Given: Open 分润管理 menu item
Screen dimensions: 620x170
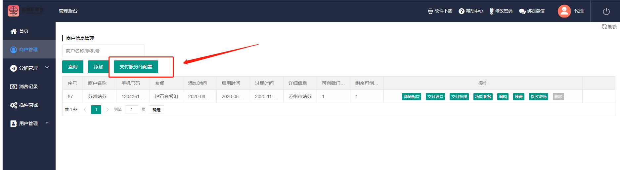Looking at the screenshot, I should 29,68.
